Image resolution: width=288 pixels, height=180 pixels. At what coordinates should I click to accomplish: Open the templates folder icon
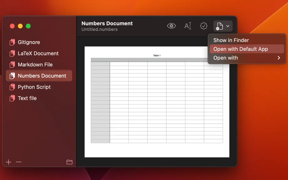click(x=69, y=162)
